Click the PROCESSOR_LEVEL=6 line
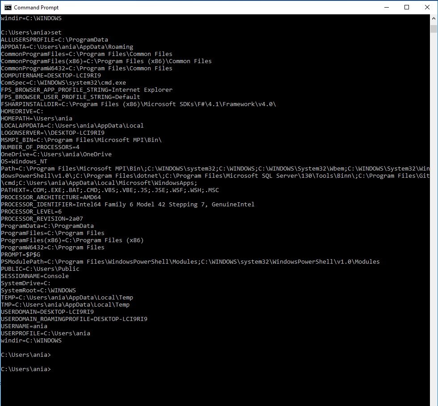This screenshot has width=438, height=406. coord(31,212)
